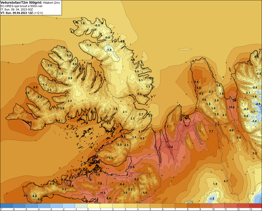Click the 9.2 temperature value
The image size is (262, 211).
coord(26,196)
